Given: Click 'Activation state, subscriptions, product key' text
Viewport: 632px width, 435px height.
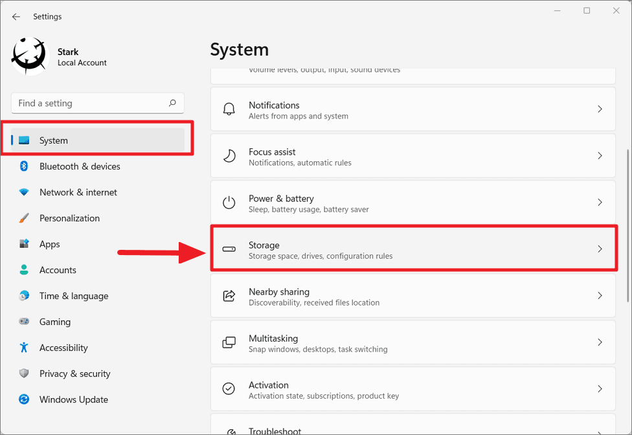Looking at the screenshot, I should [x=324, y=396].
